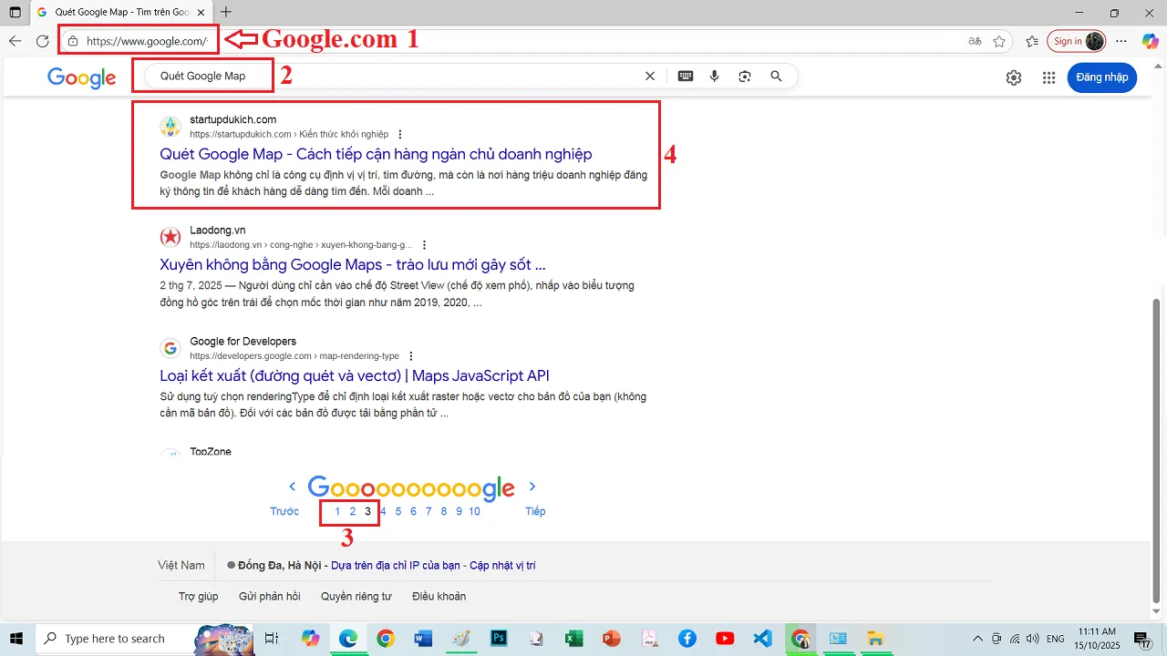Open the on-screen keyboard input tool
Image resolution: width=1167 pixels, height=656 pixels.
point(685,77)
